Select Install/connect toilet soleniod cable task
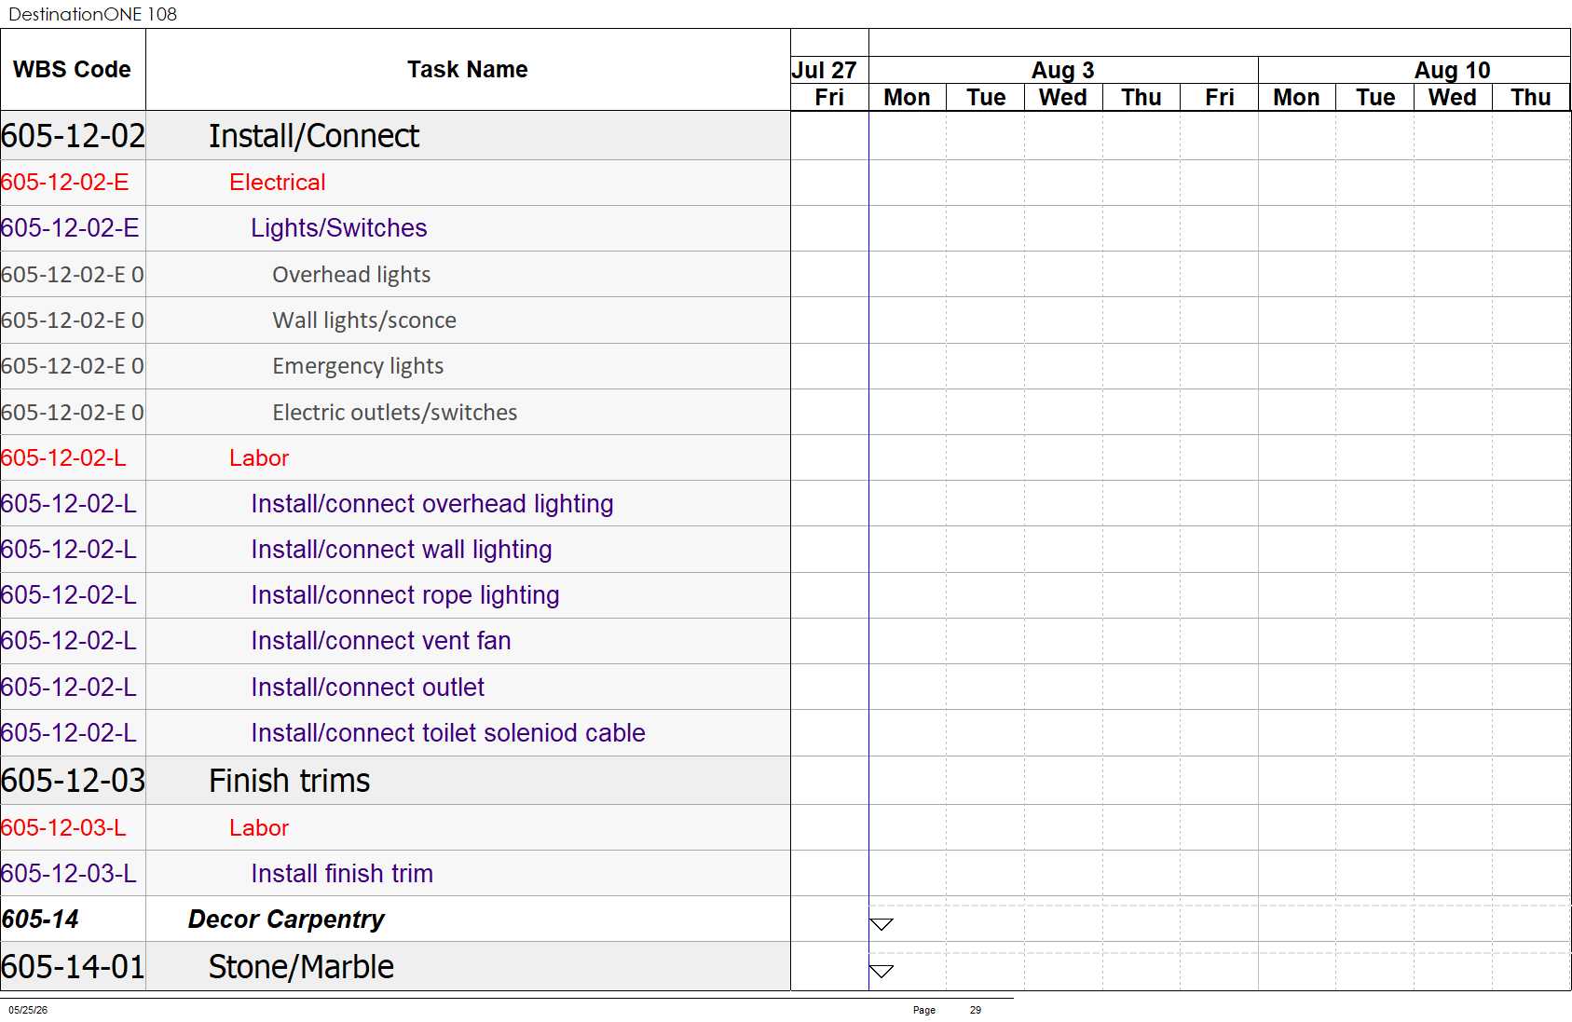 (x=395, y=733)
